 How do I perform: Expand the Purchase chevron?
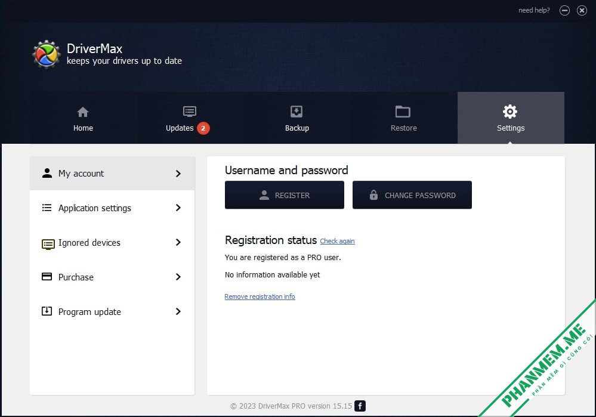178,277
